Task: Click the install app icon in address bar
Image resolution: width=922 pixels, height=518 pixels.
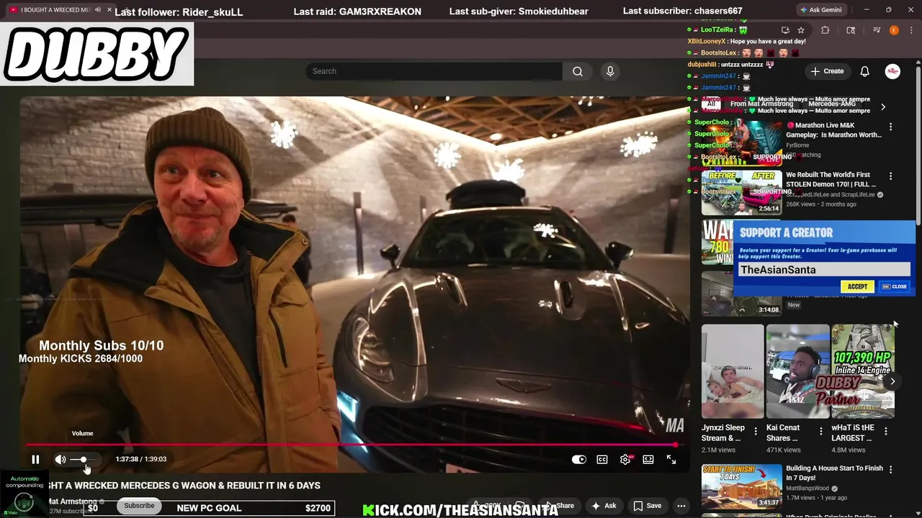Action: pos(785,30)
